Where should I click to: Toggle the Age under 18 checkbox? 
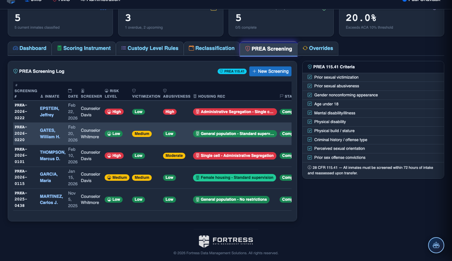310,104
